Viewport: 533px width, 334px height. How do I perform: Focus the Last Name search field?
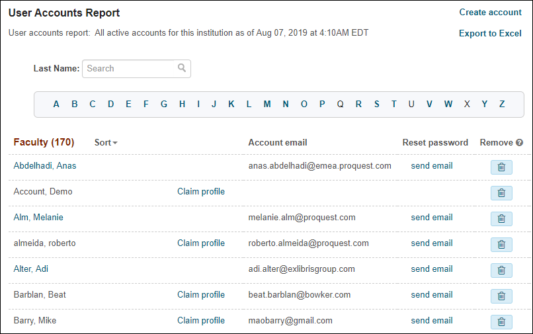coord(129,68)
